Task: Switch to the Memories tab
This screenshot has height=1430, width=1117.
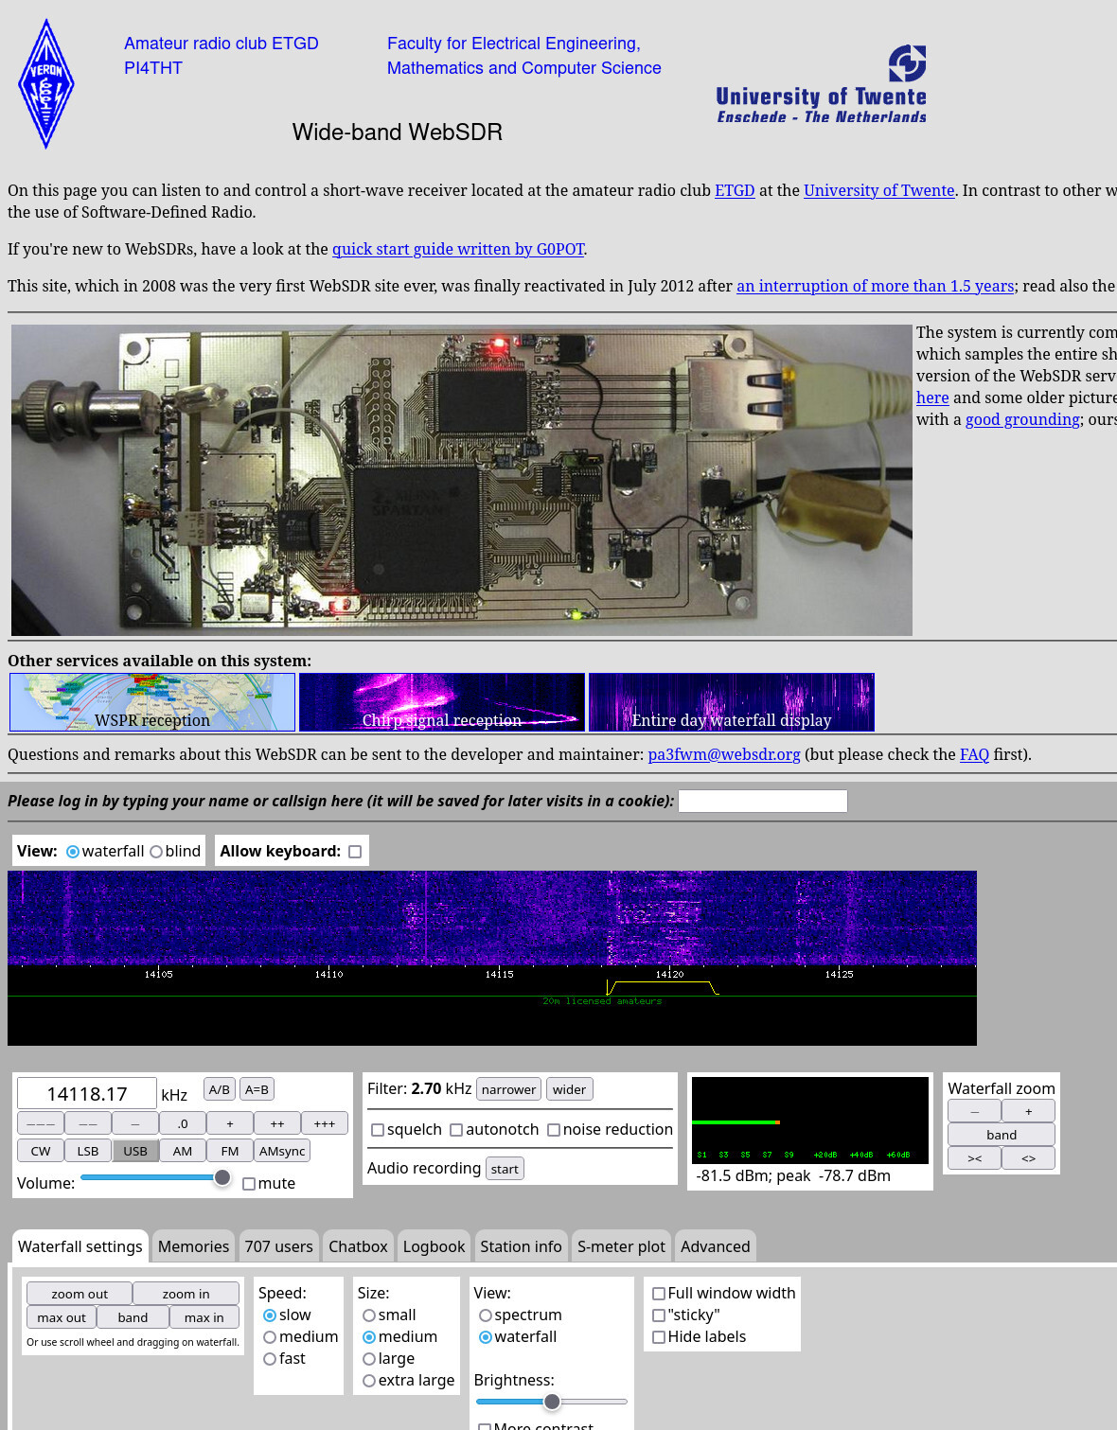Action: pyautogui.click(x=193, y=1246)
